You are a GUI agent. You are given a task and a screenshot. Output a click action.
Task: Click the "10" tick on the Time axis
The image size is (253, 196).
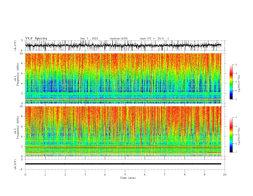(x=225, y=175)
